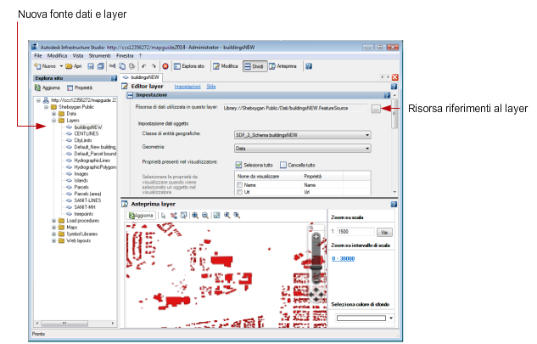537x344 pixels.
Task: Click the zoom extents icon in preview
Action: coord(217,216)
